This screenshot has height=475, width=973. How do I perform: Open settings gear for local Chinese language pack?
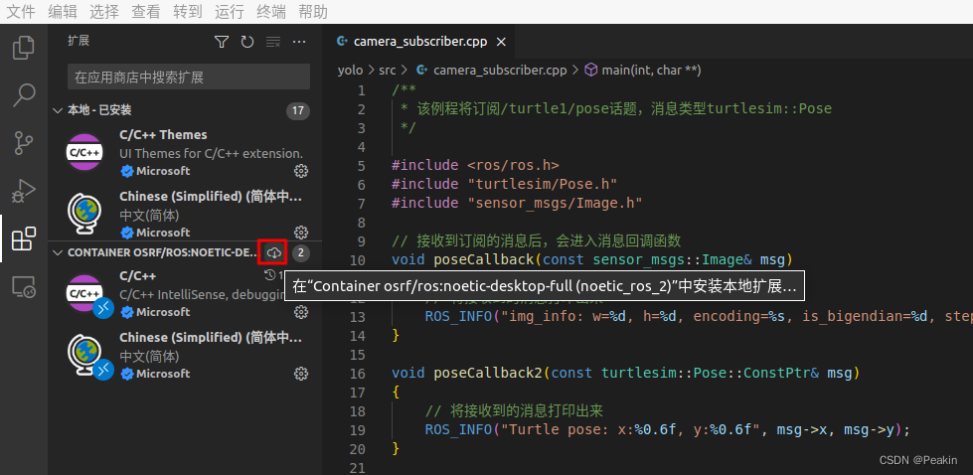coord(301,233)
